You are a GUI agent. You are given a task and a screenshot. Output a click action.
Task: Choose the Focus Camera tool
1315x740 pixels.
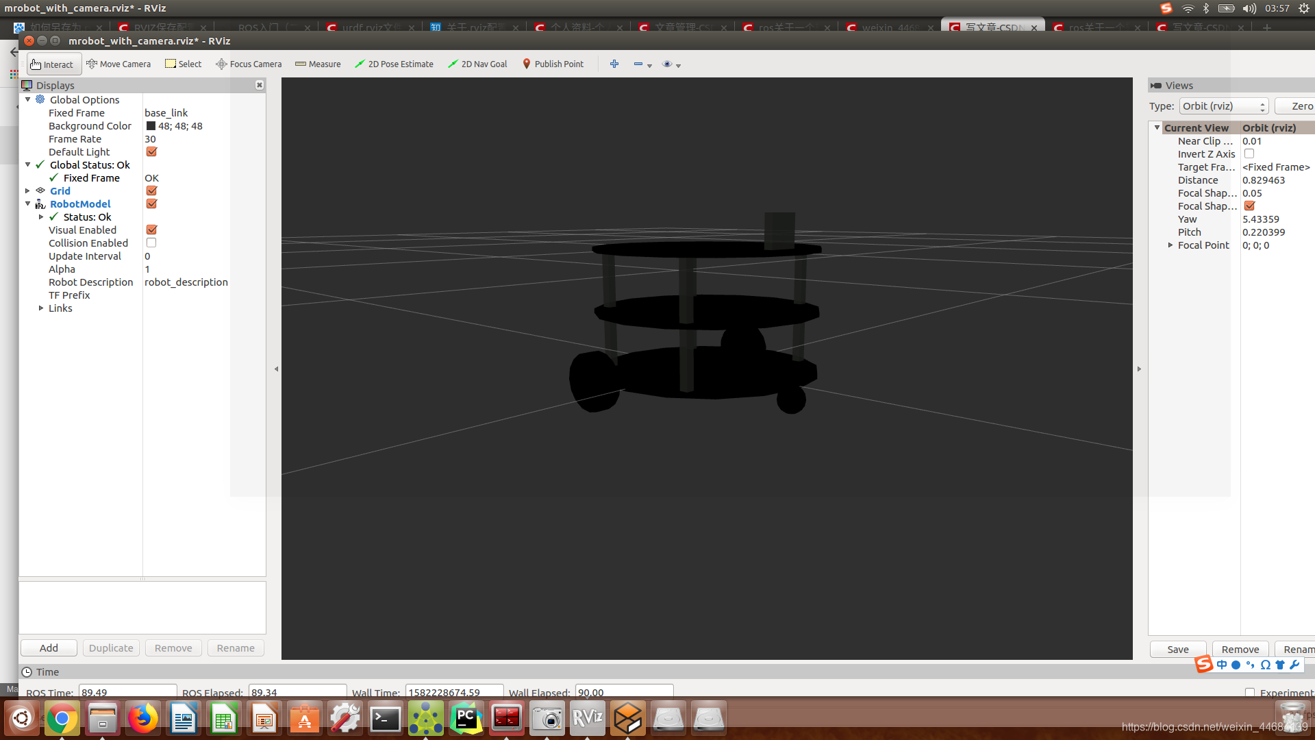click(x=249, y=64)
